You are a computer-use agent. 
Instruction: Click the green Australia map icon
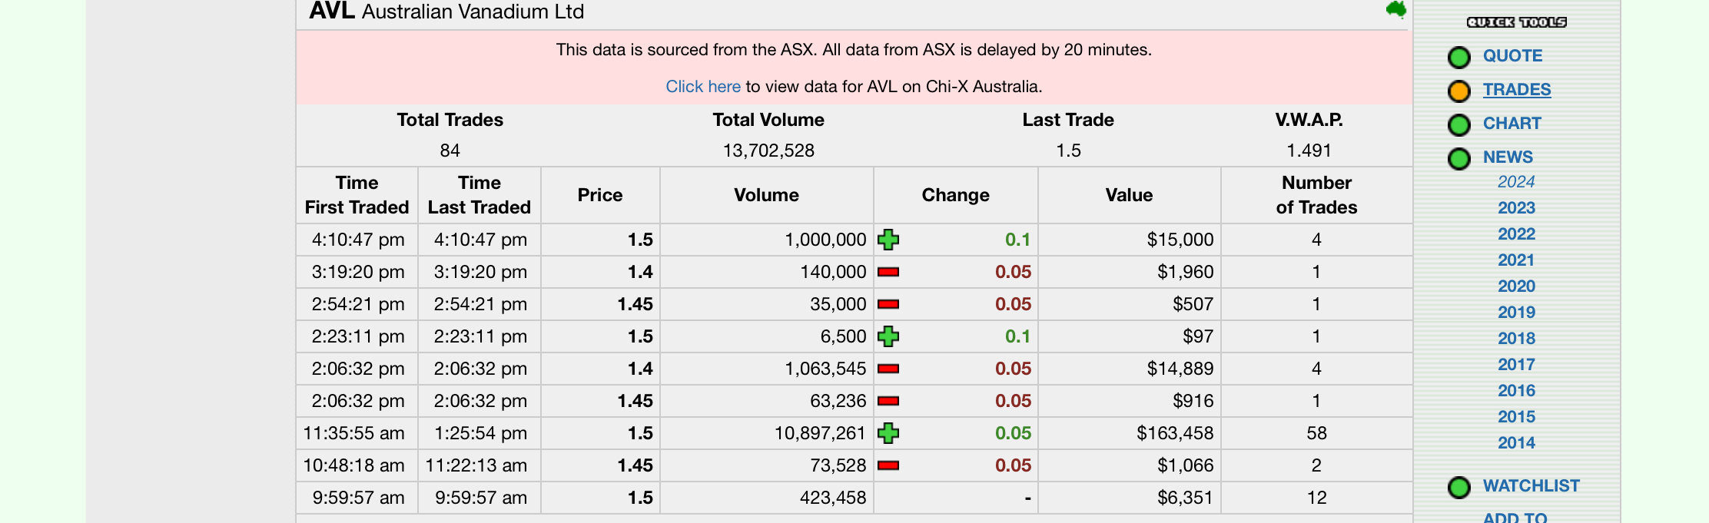click(x=1396, y=10)
